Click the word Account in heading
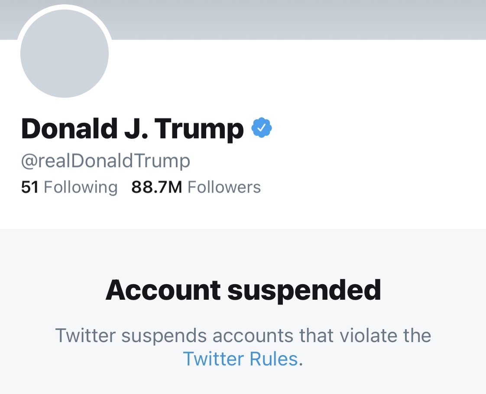Screen dimensions: 486x394 [163, 290]
